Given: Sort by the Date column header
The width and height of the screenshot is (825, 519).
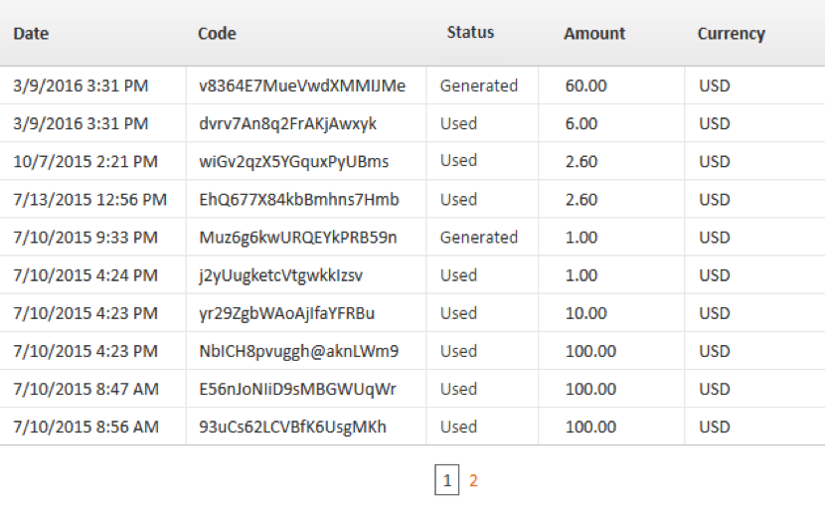Looking at the screenshot, I should [31, 34].
